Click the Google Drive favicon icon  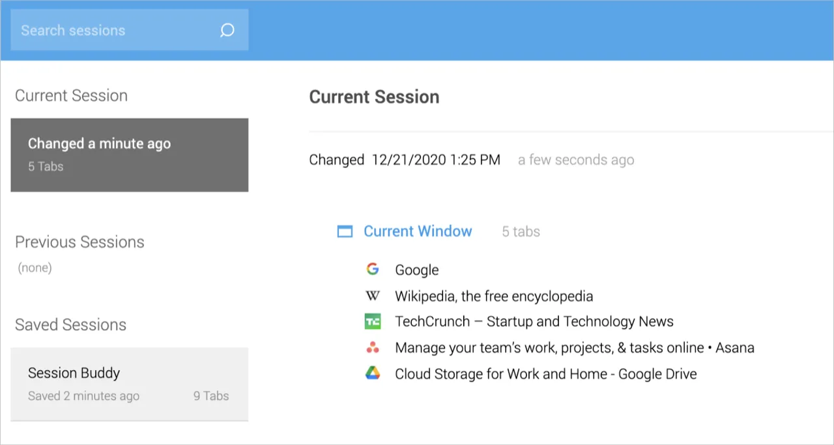coord(372,373)
